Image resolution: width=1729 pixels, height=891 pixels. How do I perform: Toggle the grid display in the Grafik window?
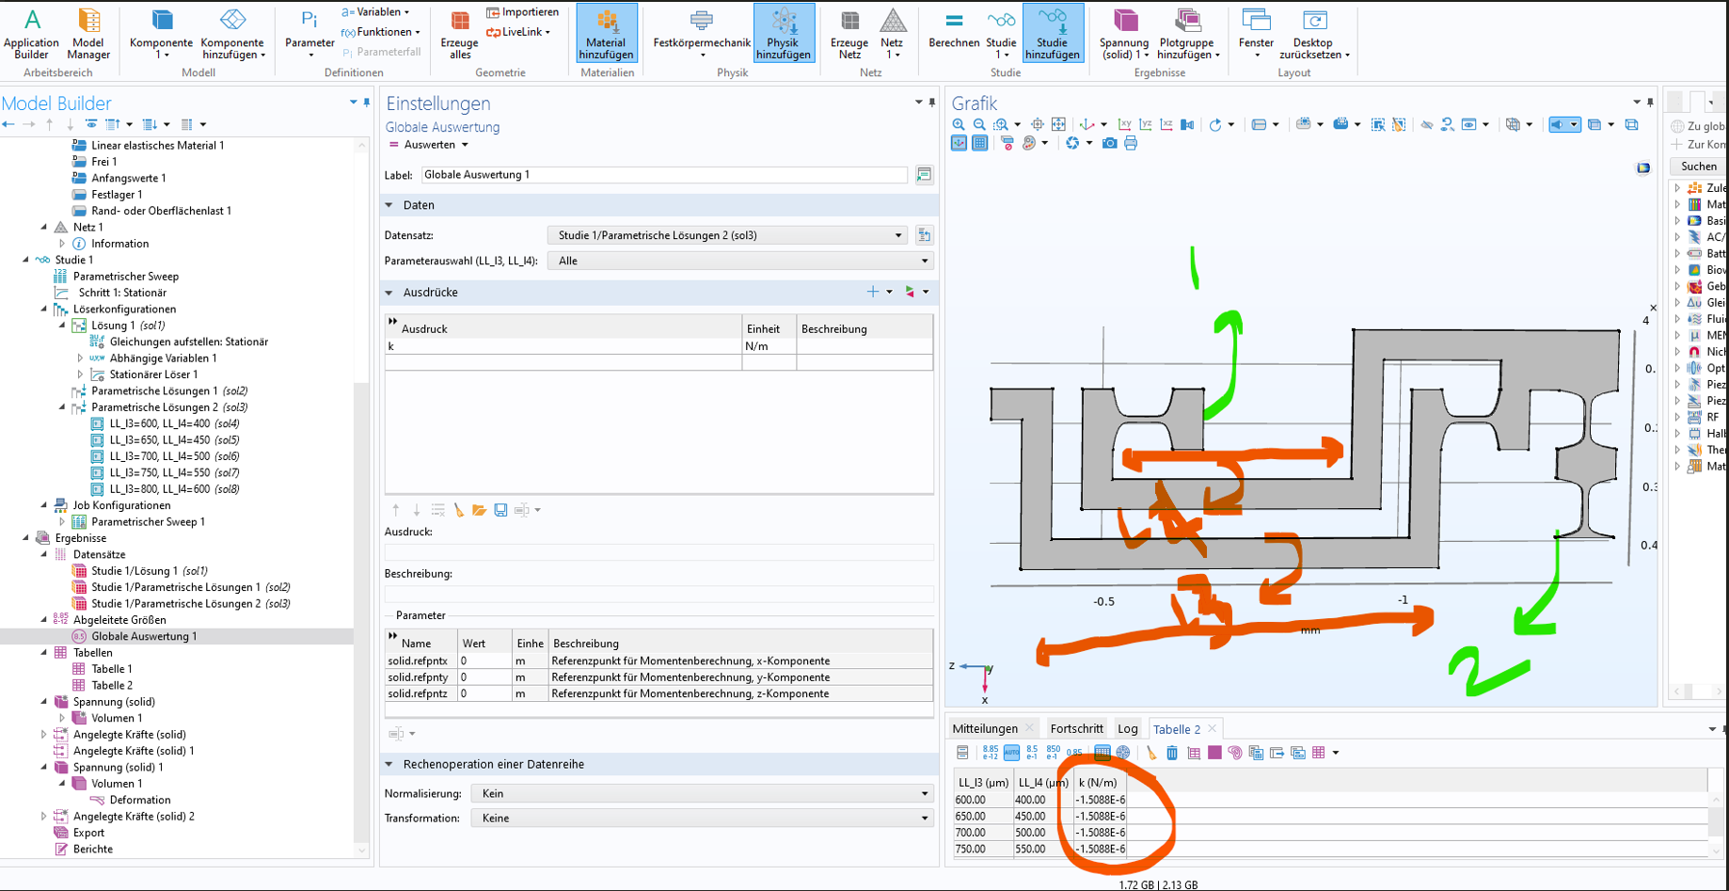[979, 143]
